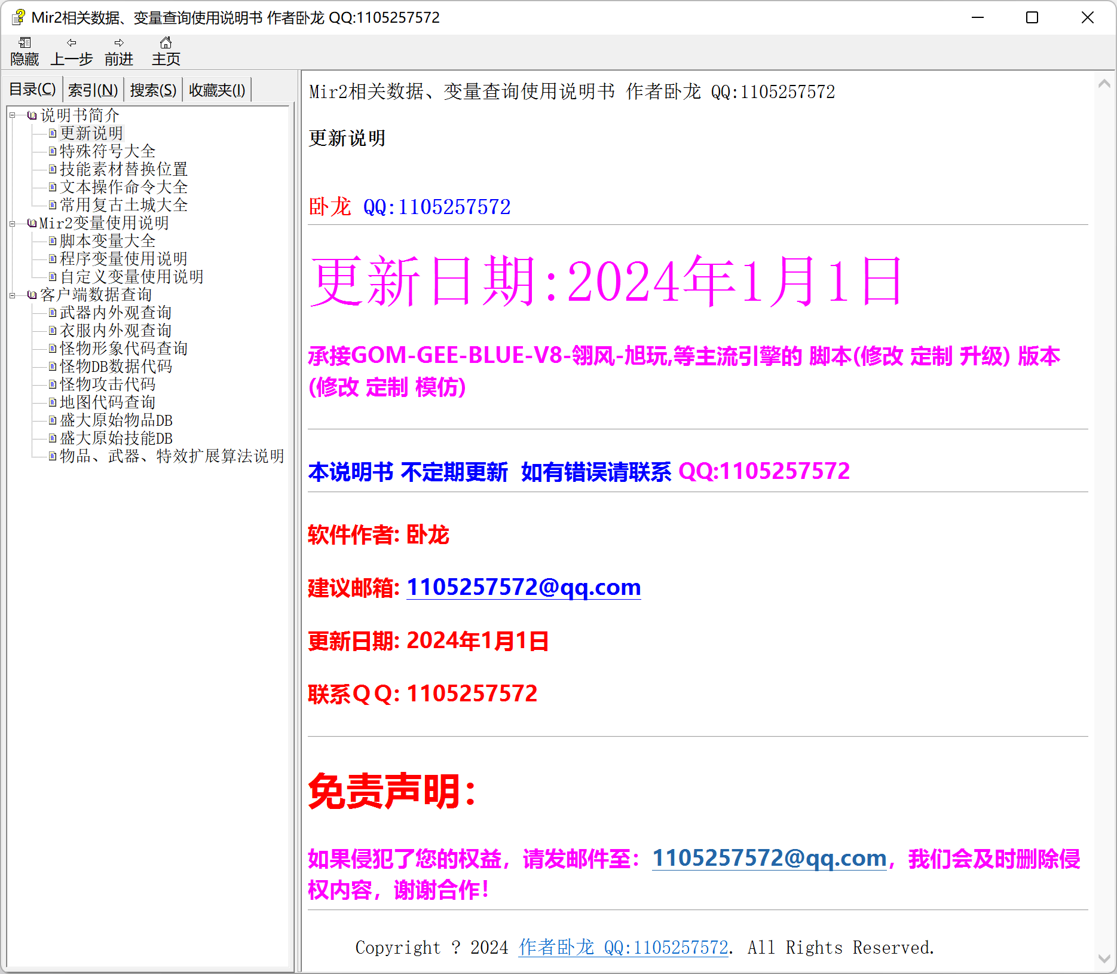Click the page icon beside 盛大原始技能DB
Screen dimensions: 1117x974
[53, 438]
